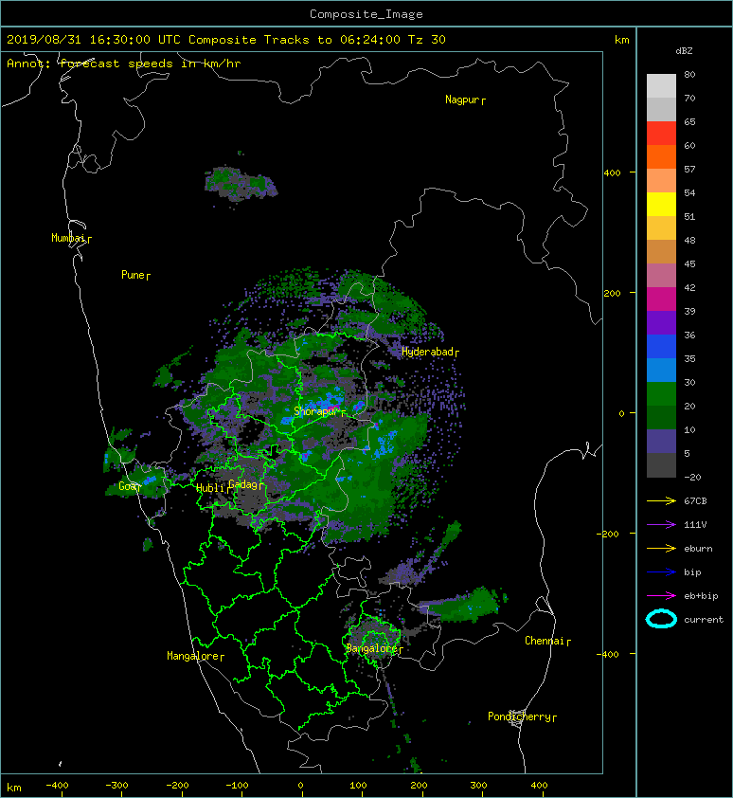Select the bright yellow 51–54 dBZ swatch
Viewport: 733px width, 798px height.
661,204
